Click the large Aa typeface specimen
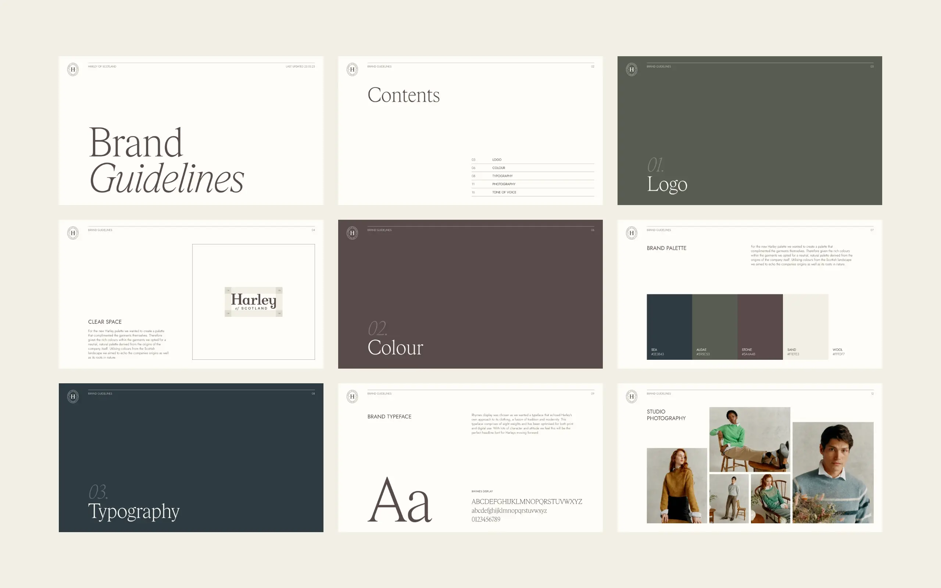This screenshot has height=588, width=941. pos(400,500)
